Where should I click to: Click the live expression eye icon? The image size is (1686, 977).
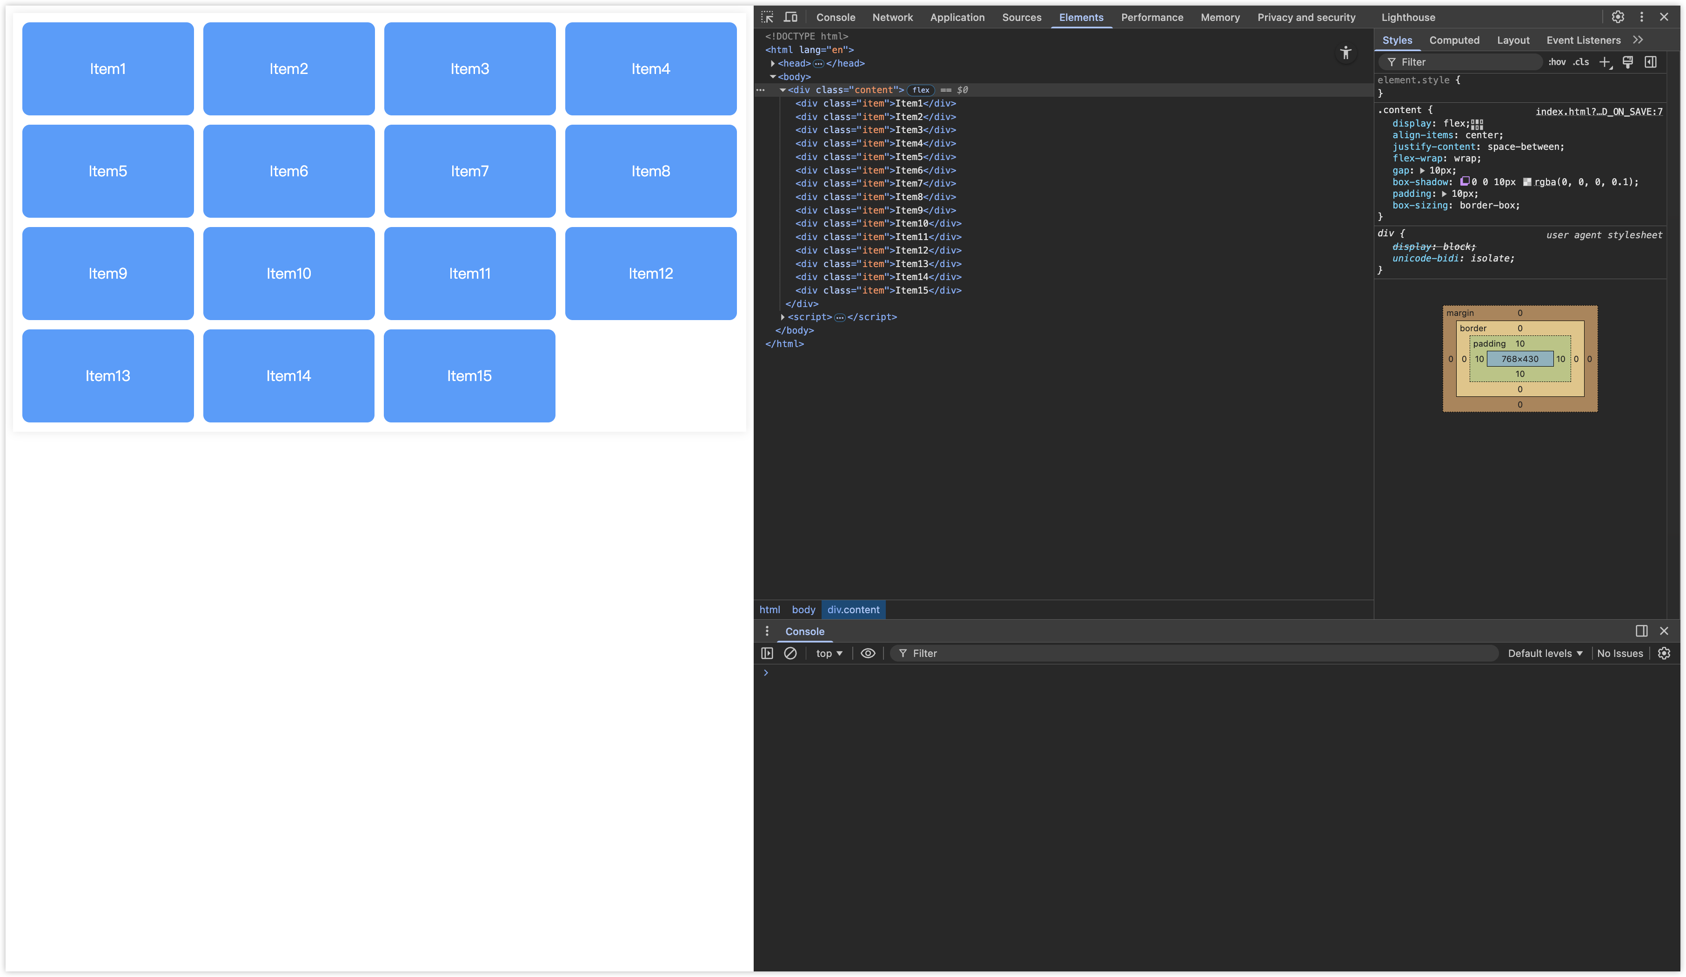pyautogui.click(x=868, y=653)
